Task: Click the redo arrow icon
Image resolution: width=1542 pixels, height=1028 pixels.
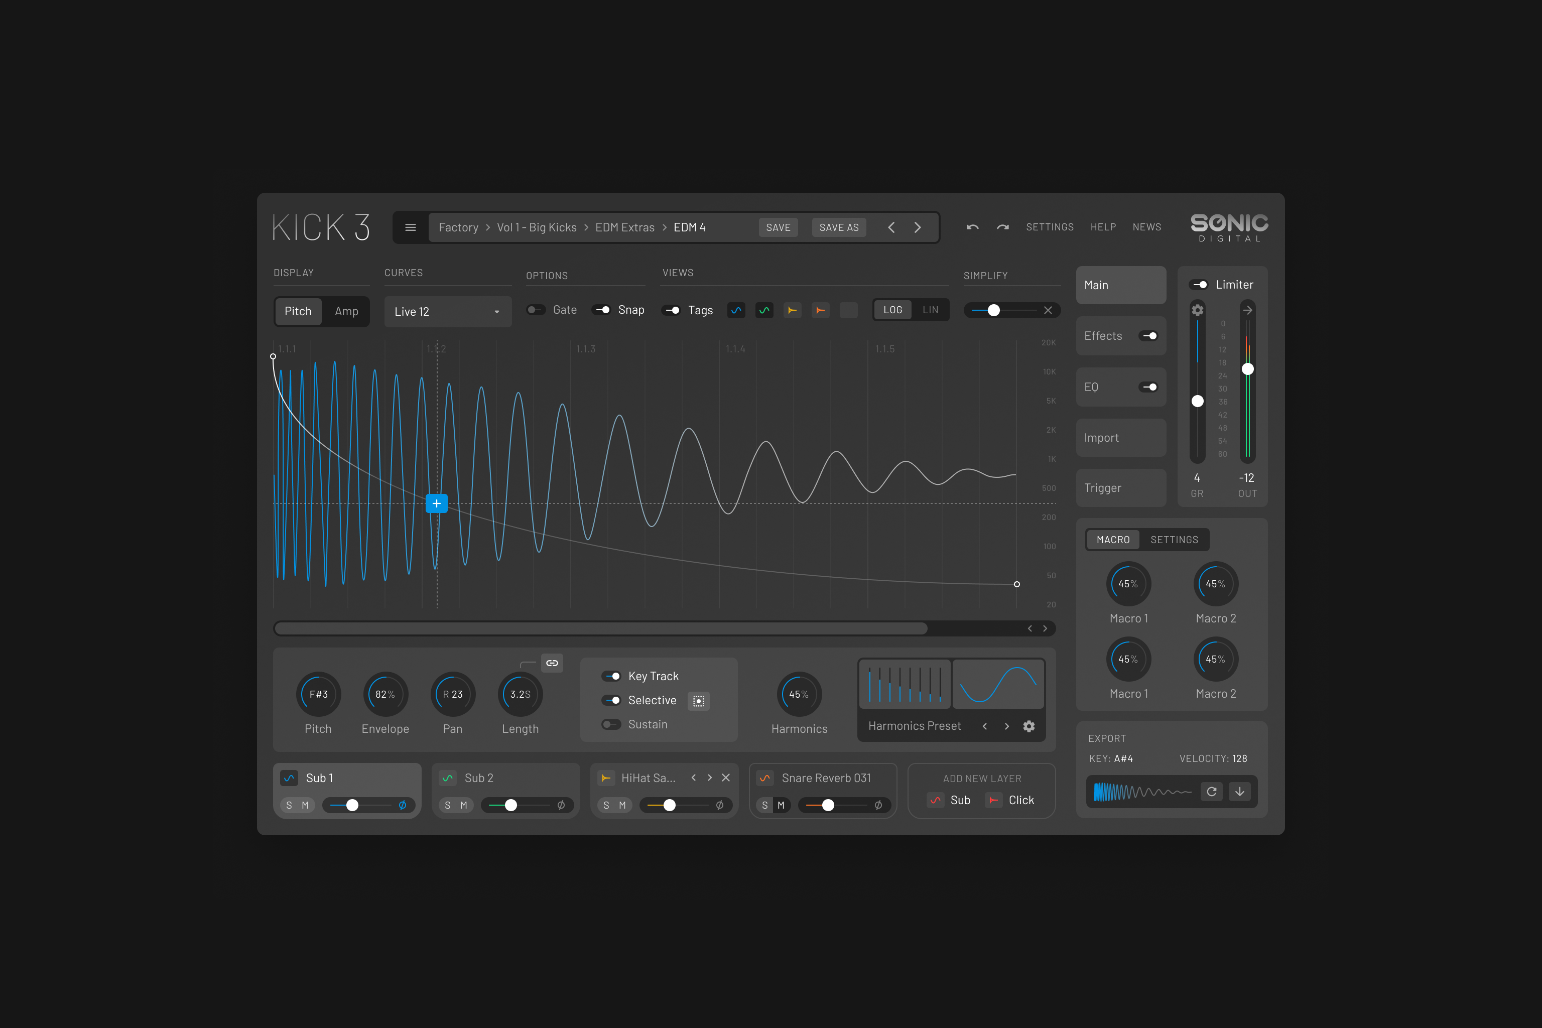Action: (x=1002, y=227)
